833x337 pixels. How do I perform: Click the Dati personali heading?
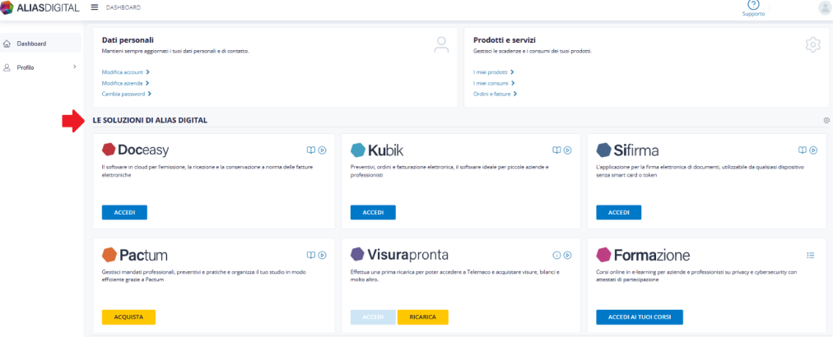point(128,39)
